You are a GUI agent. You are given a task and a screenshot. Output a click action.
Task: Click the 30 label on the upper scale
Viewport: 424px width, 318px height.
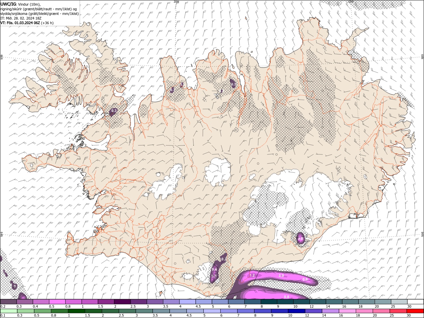click(x=409, y=306)
